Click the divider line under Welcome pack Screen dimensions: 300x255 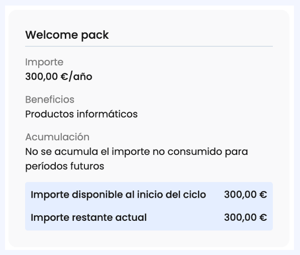coord(149,46)
